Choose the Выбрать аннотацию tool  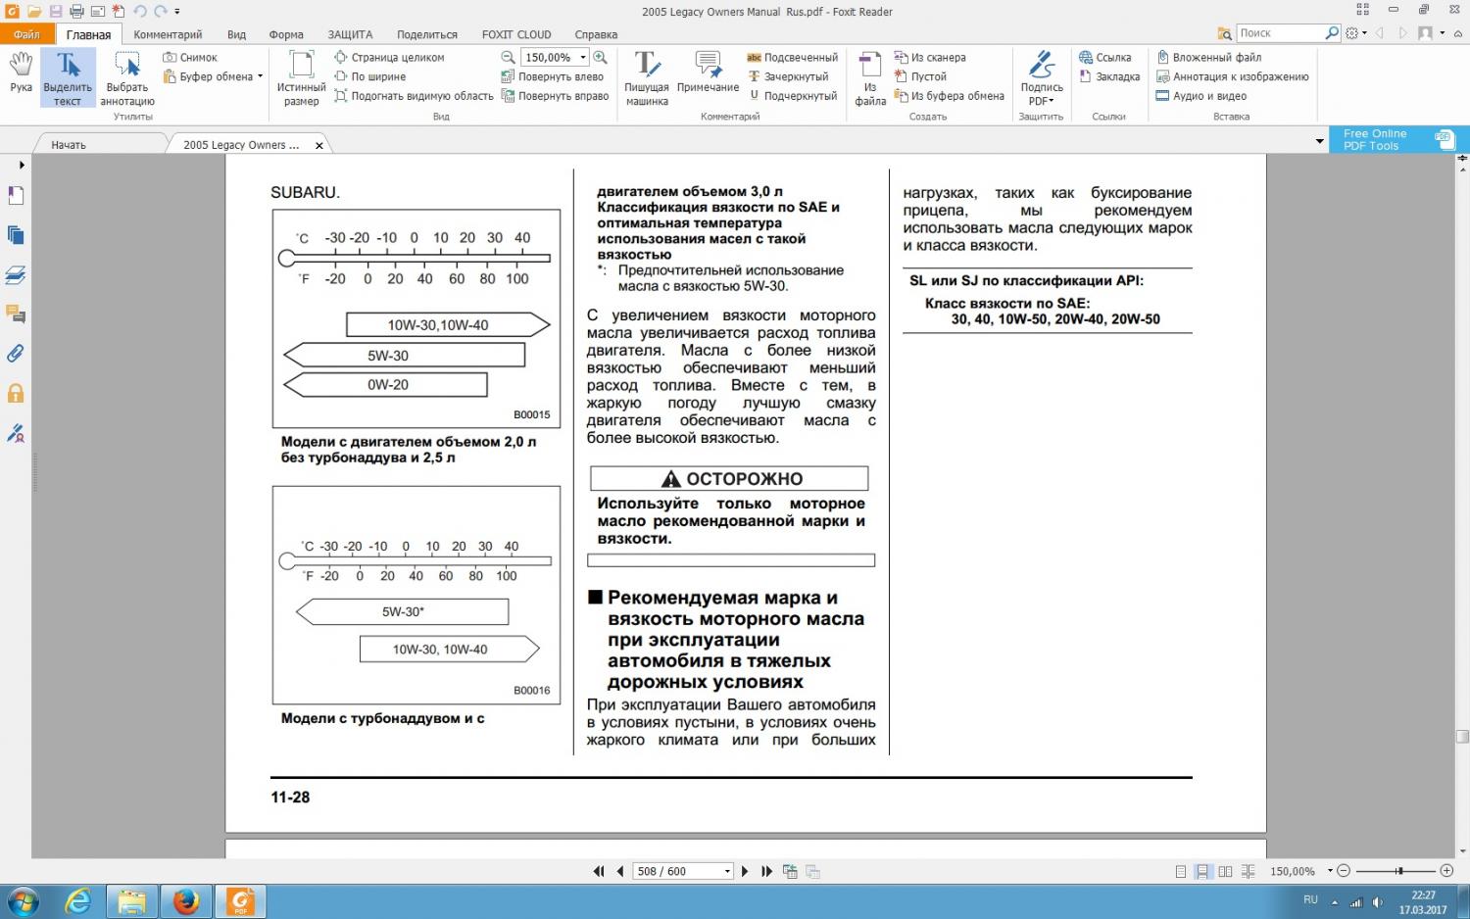click(x=127, y=78)
